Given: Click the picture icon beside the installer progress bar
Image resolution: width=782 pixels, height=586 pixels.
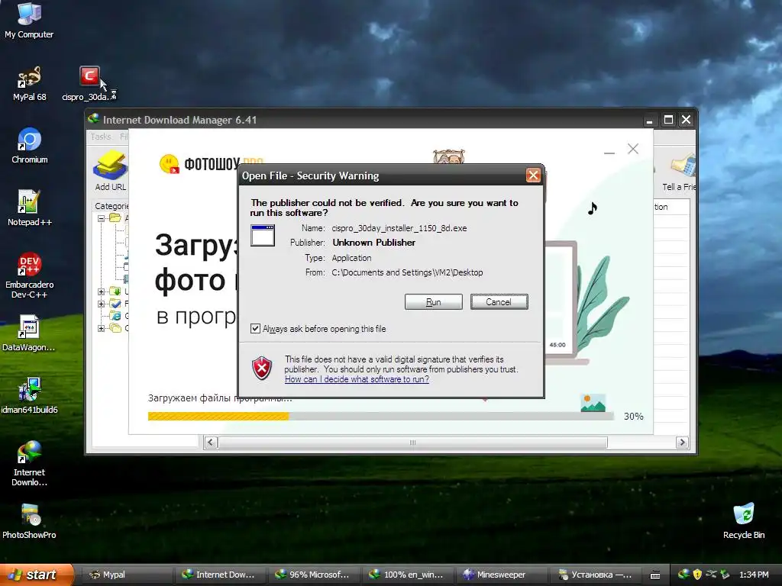Looking at the screenshot, I should (593, 403).
